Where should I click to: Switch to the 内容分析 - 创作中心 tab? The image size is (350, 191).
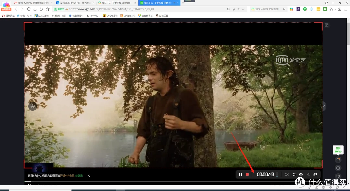coord(75,3)
